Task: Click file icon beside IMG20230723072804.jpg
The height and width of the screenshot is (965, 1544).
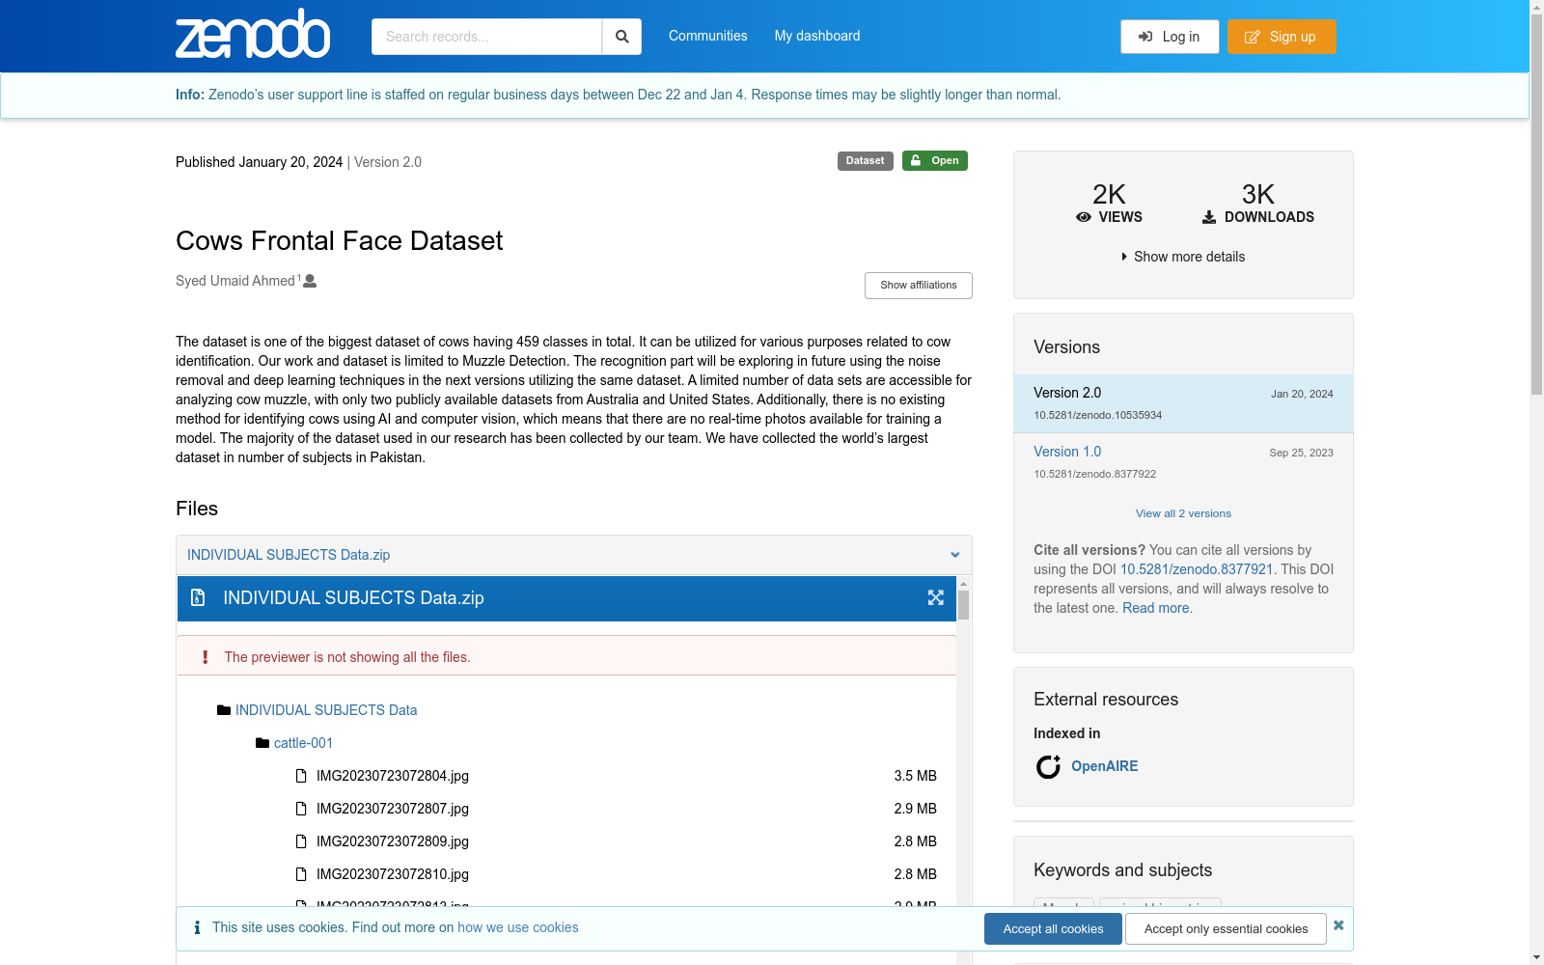Action: (x=301, y=776)
